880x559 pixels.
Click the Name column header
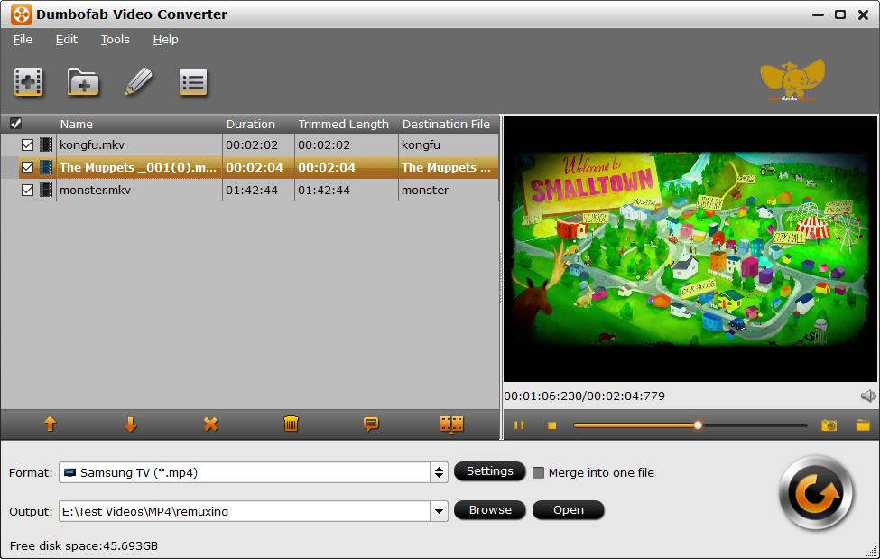point(77,124)
